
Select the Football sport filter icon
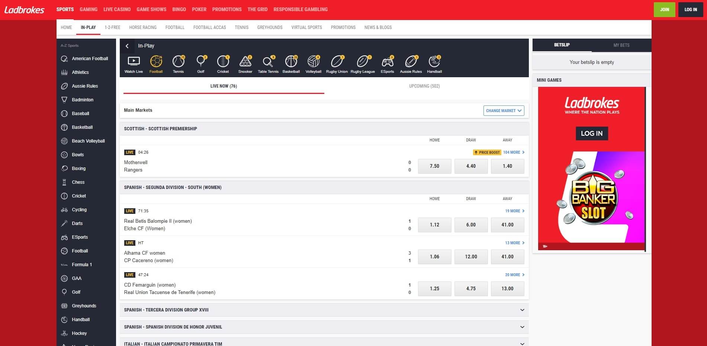click(156, 62)
